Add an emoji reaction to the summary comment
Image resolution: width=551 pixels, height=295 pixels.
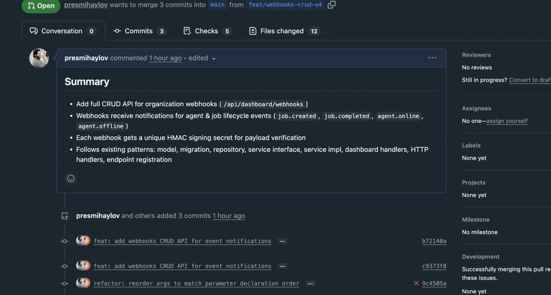click(x=71, y=178)
